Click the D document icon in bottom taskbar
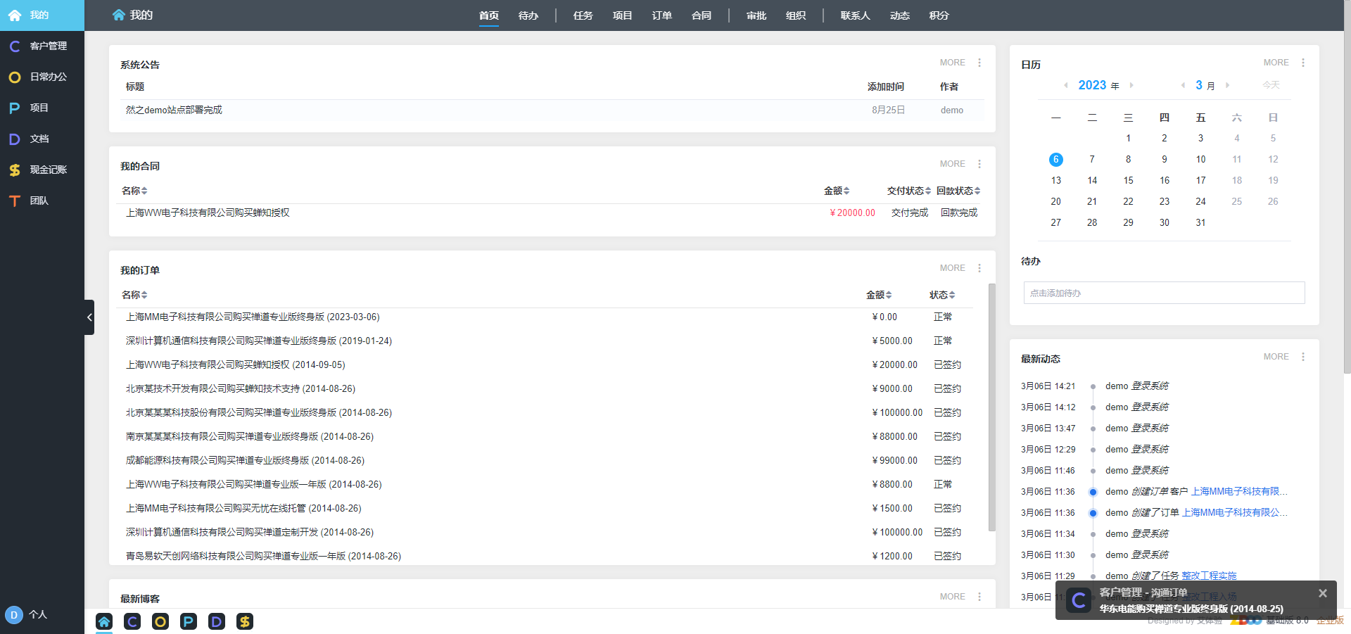This screenshot has height=634, width=1351. (x=217, y=621)
